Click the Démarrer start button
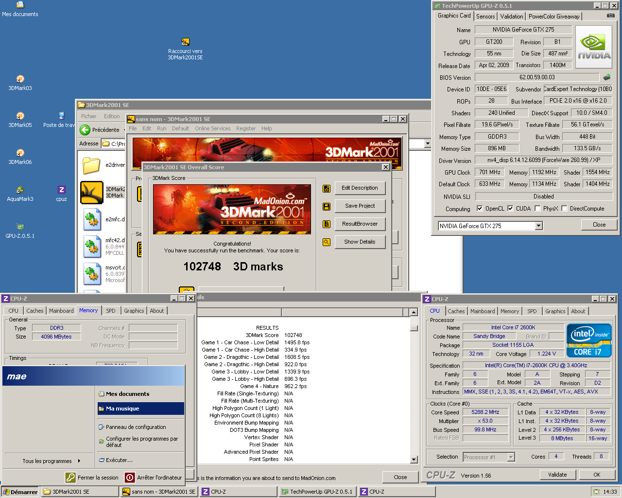The height and width of the screenshot is (498, 622). click(20, 492)
